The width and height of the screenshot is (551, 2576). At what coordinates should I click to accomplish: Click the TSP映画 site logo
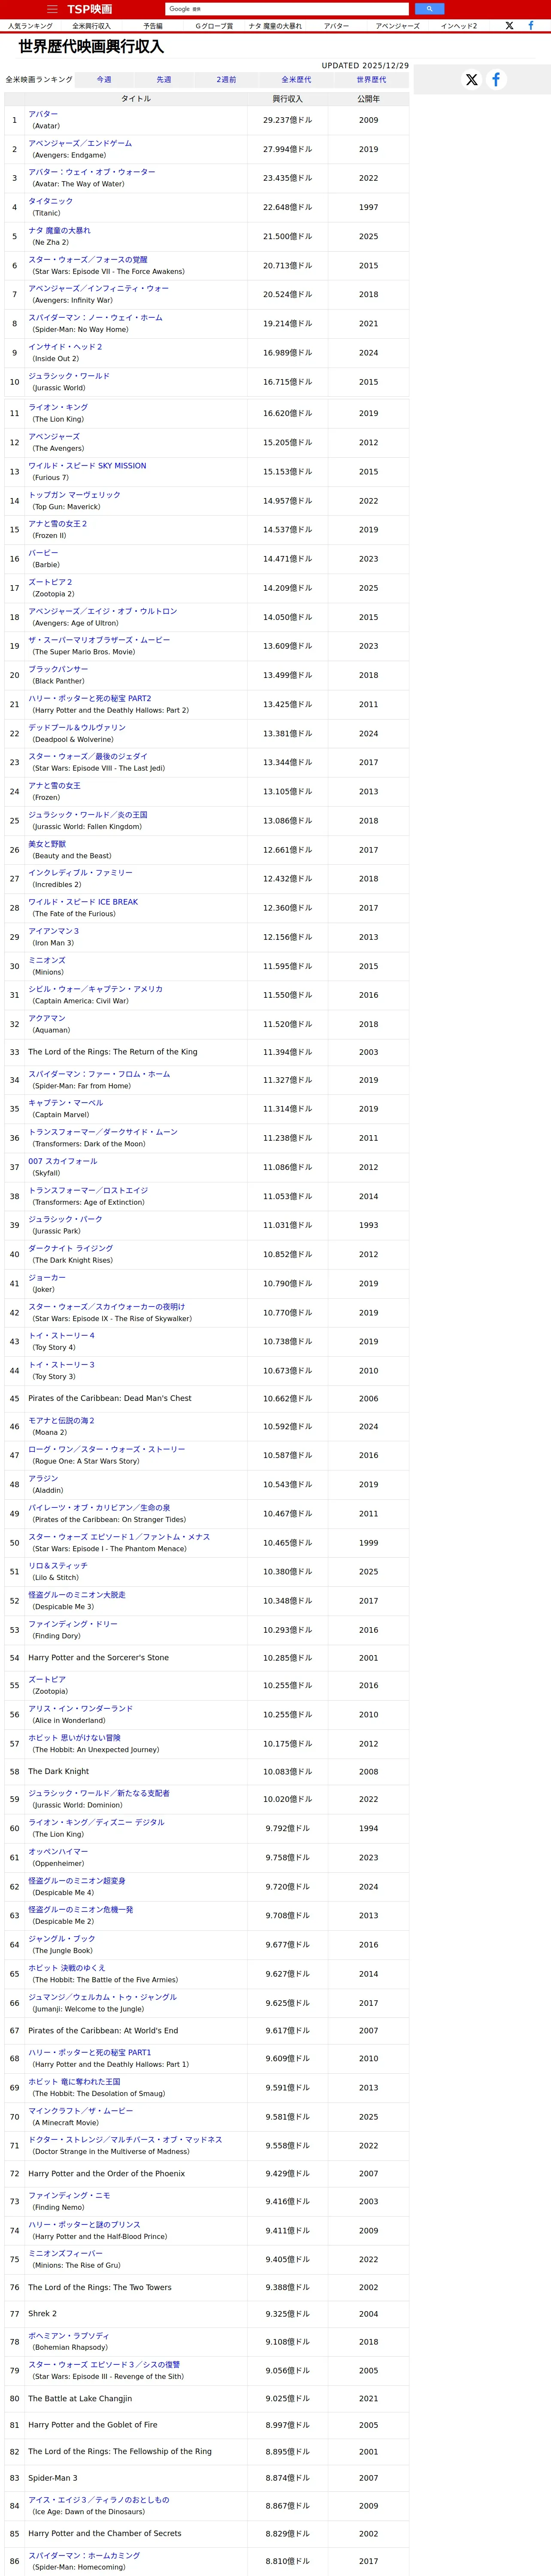[90, 9]
